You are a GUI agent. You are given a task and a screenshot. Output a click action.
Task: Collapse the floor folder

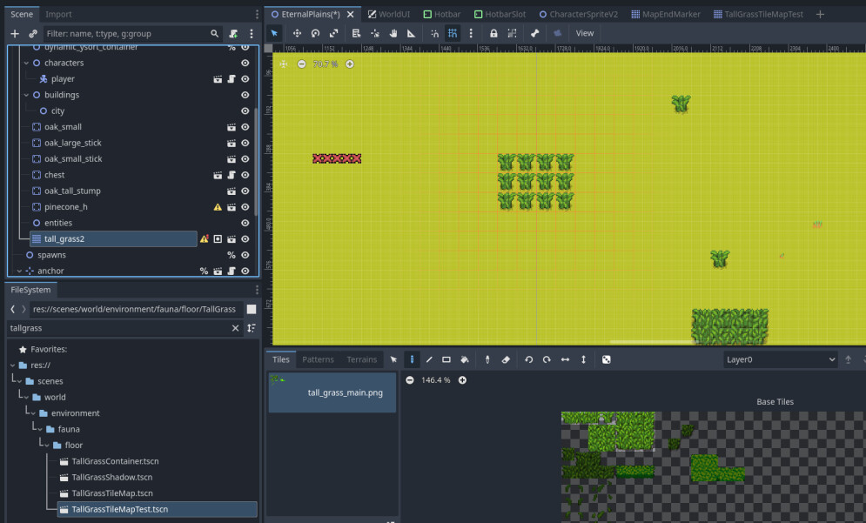pyautogui.click(x=46, y=446)
